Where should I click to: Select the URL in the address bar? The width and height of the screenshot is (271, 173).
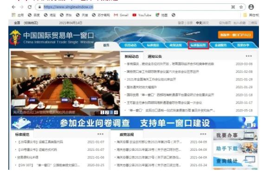tap(68, 7)
